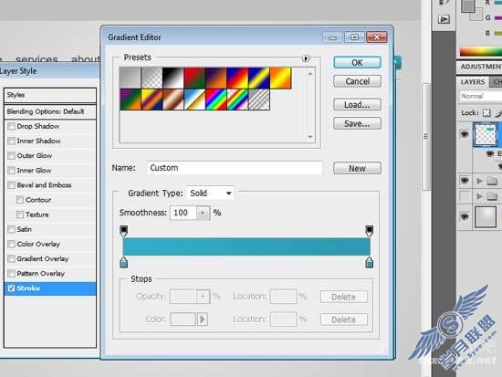Uncheck the Stroke checkbox
502x377 pixels.
(x=11, y=288)
